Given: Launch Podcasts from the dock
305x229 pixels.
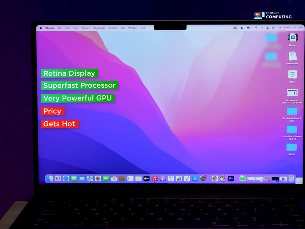Looking at the screenshot, I should click(x=163, y=178).
